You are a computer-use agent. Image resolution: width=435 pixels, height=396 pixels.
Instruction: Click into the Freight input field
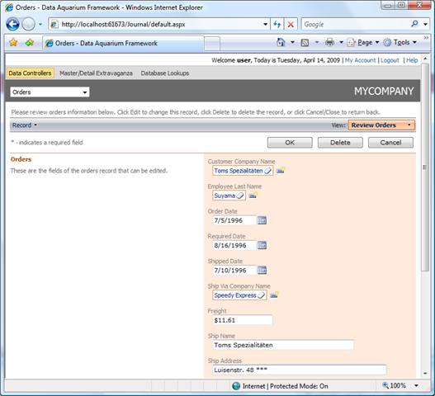(x=243, y=320)
